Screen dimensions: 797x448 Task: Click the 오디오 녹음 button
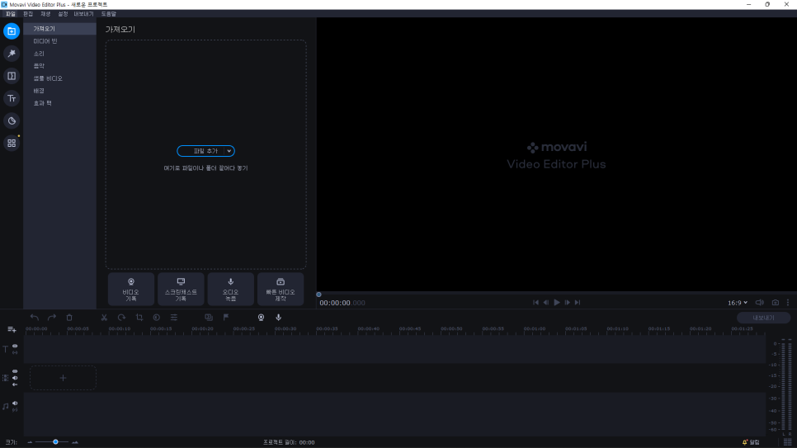point(231,289)
